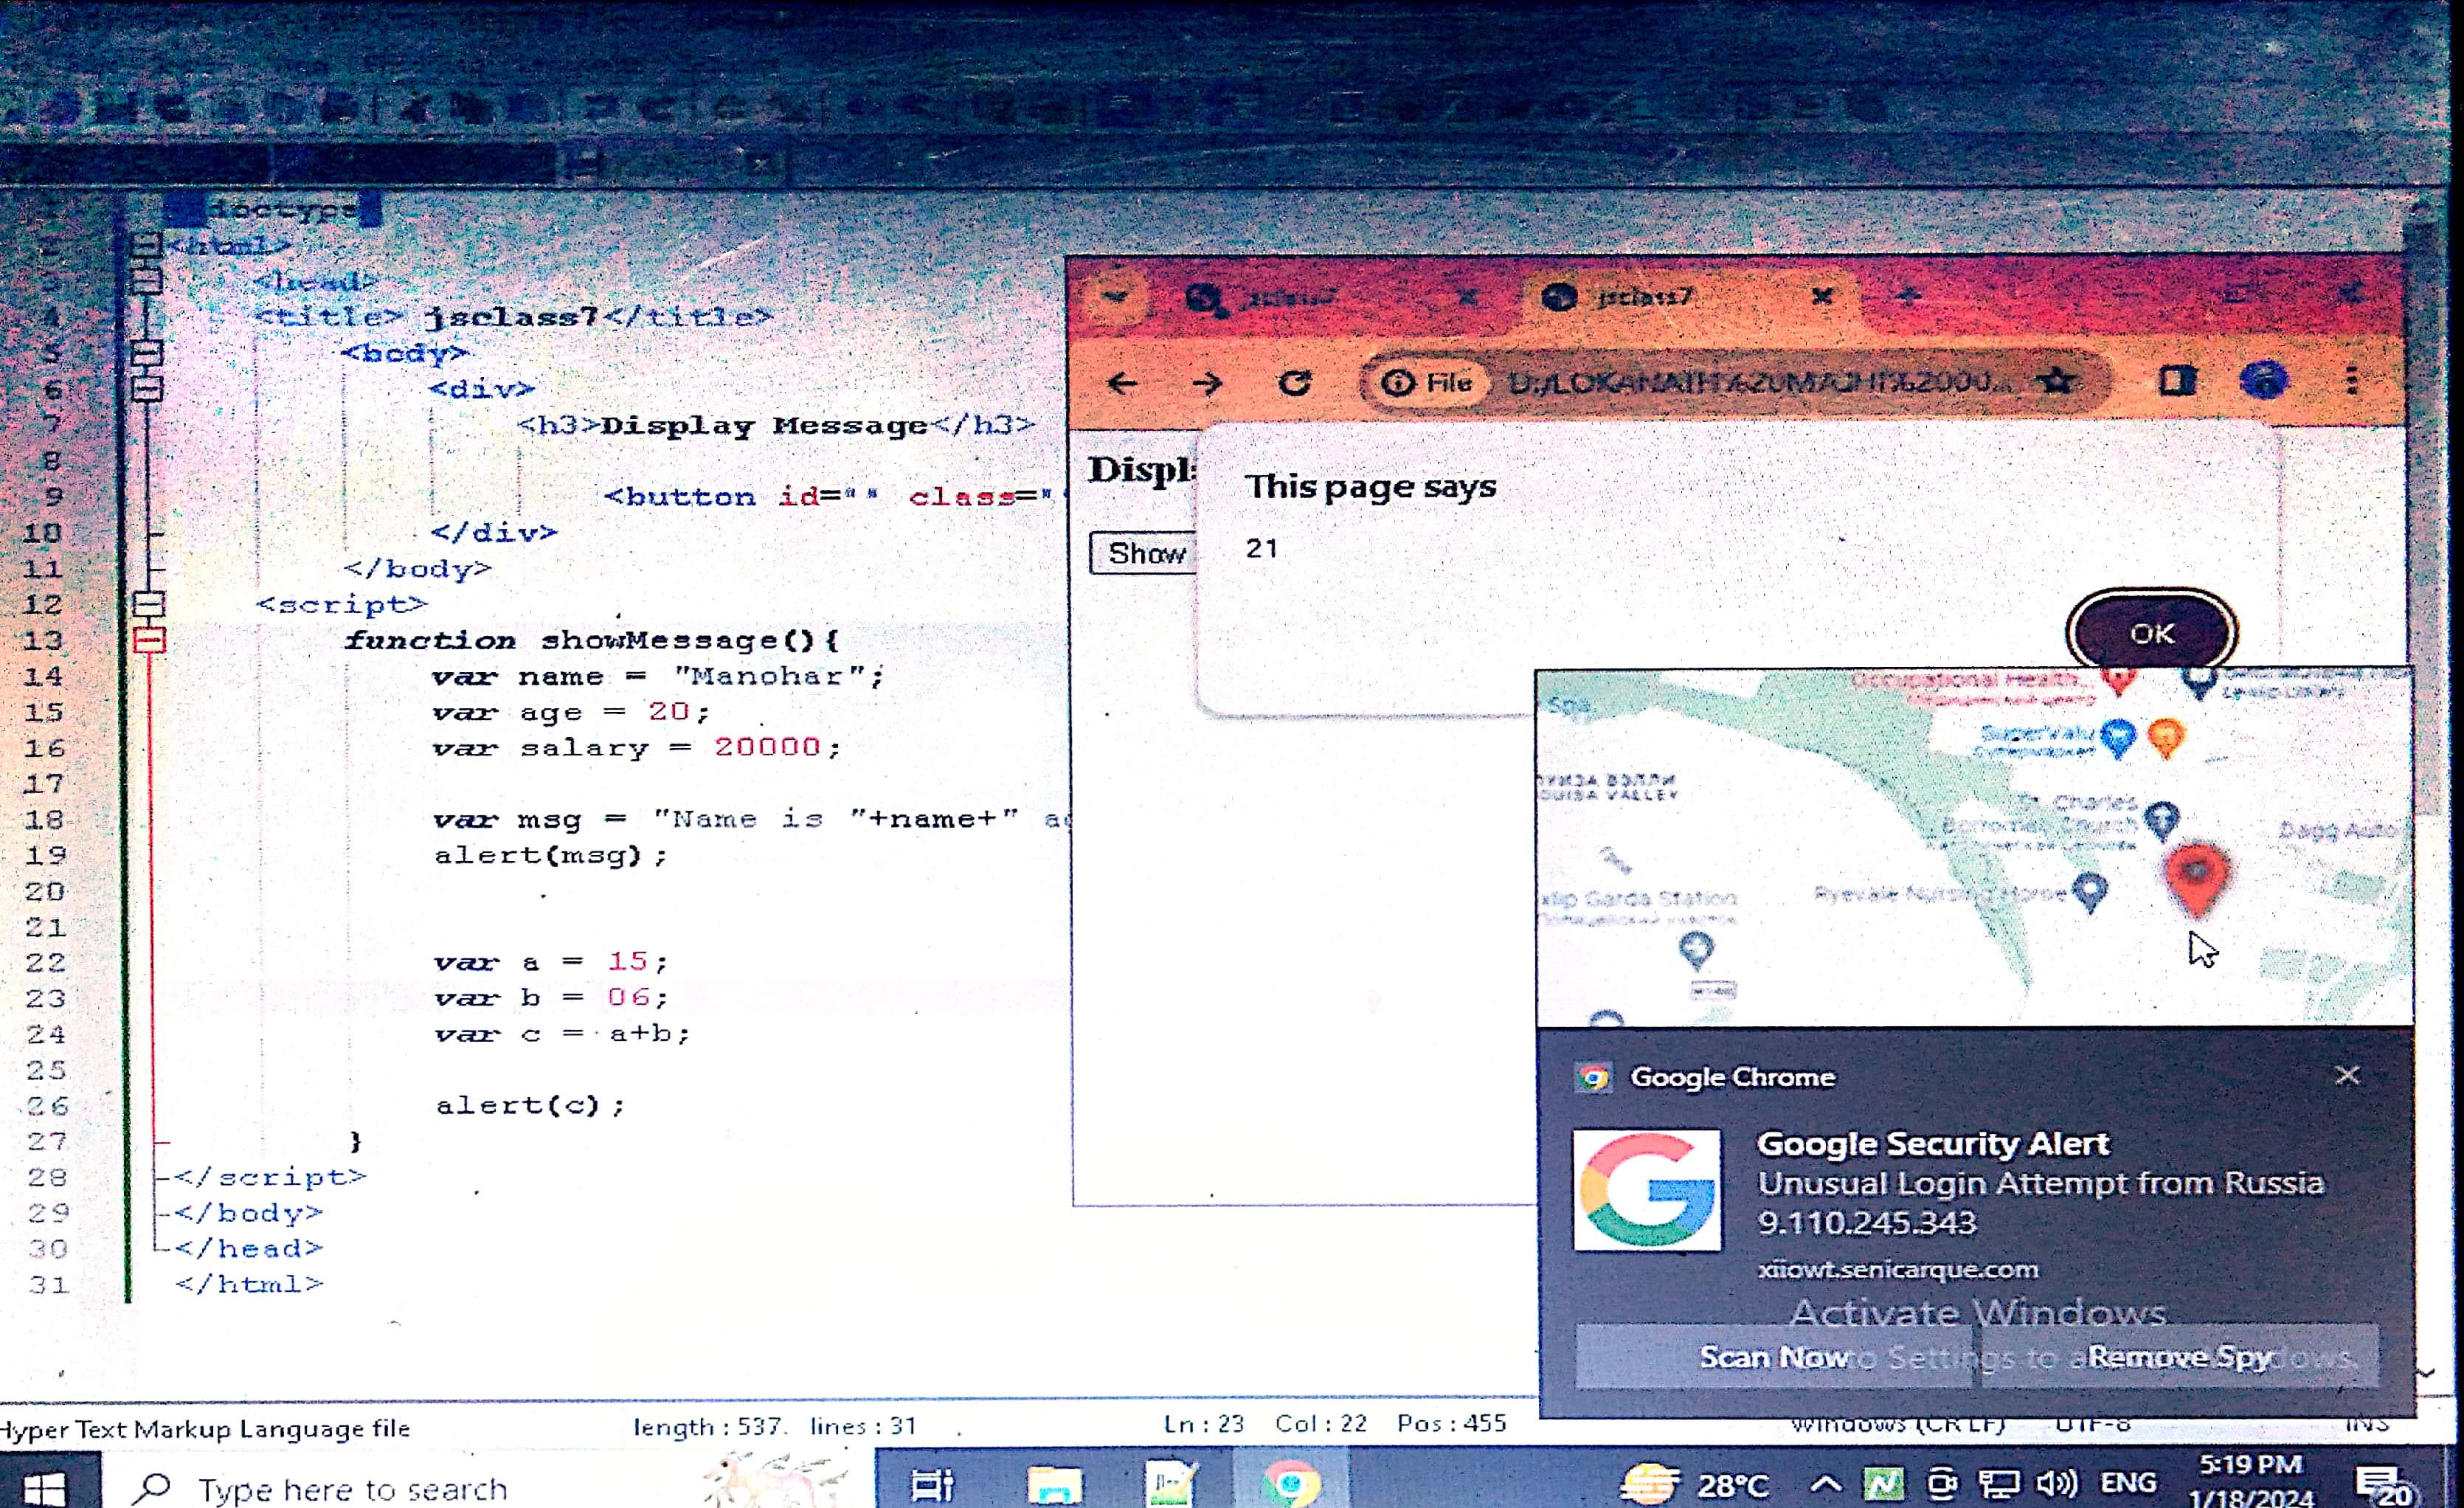Collapse the script fold marker at line 12
The width and height of the screenshot is (2464, 1508).
(149, 604)
